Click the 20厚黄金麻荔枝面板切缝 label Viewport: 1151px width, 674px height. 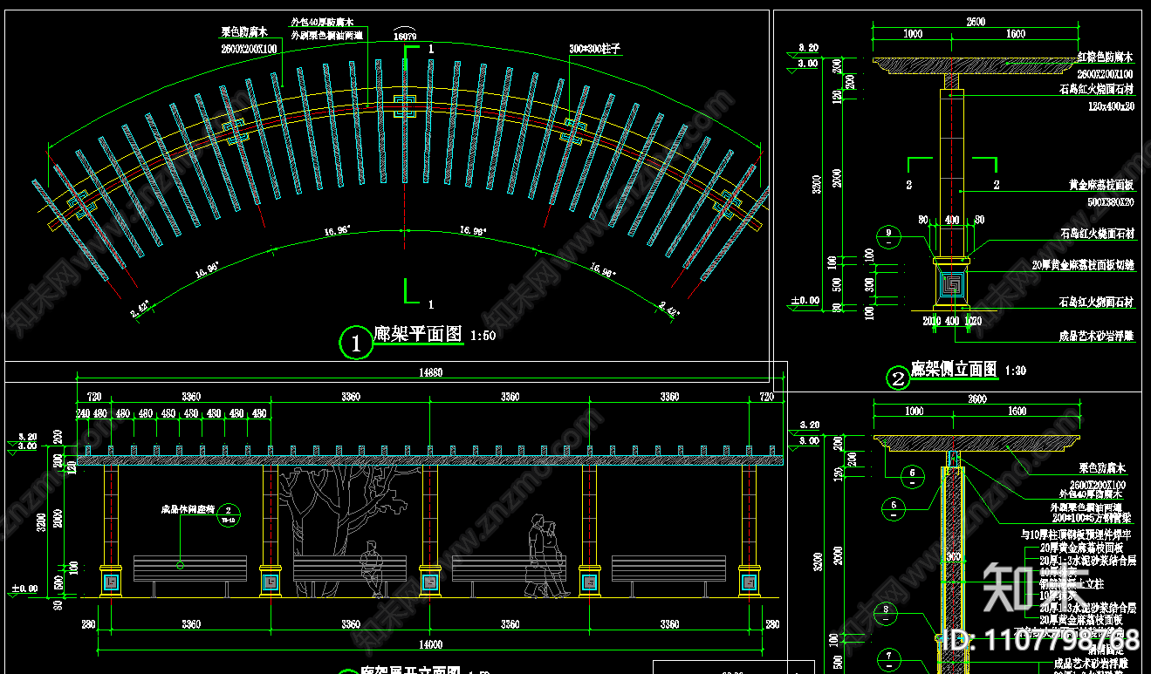coord(1083,264)
